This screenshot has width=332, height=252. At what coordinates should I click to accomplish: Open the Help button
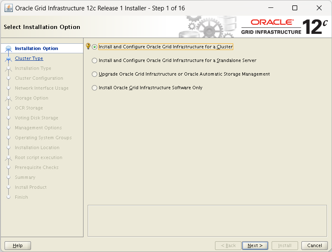point(18,245)
